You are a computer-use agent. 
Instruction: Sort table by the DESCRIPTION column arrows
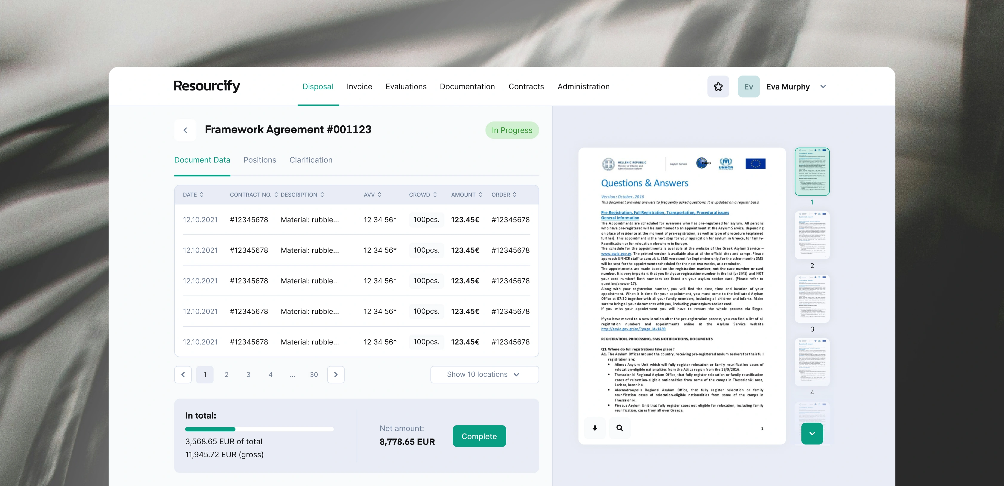click(322, 195)
